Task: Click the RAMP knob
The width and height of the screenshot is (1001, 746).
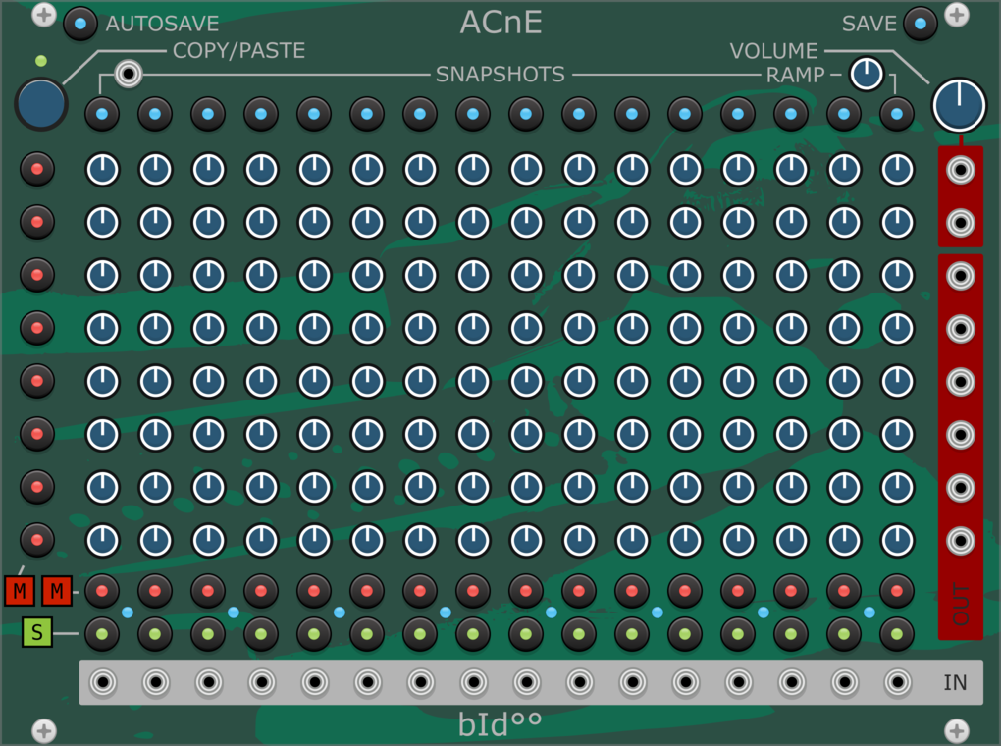Action: click(x=867, y=74)
